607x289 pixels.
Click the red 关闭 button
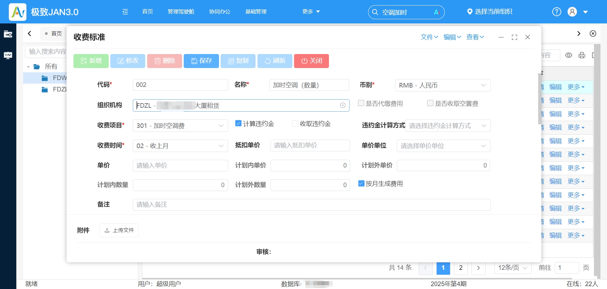311,61
